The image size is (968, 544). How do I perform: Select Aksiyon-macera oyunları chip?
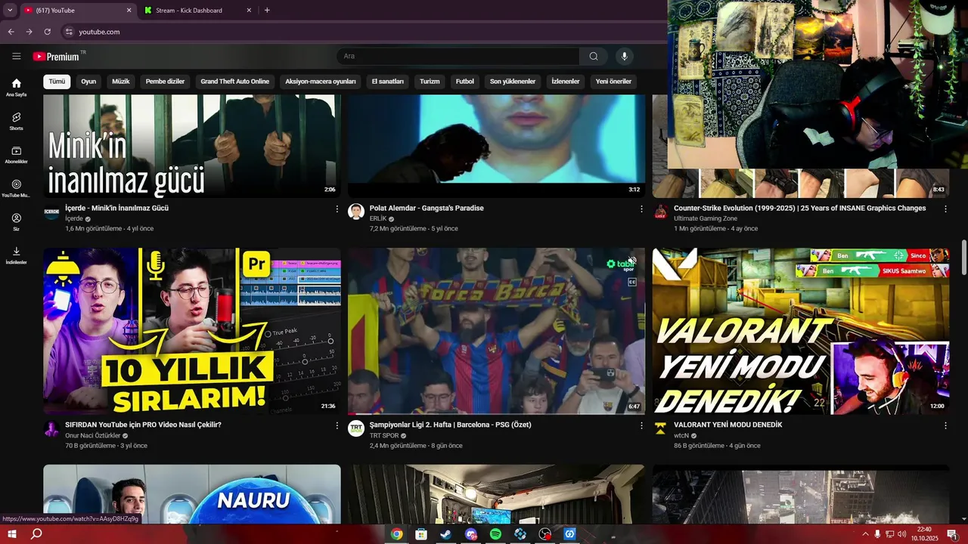pyautogui.click(x=321, y=82)
